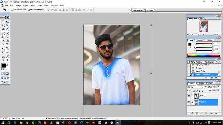
Task: Show hidden icons in system tray
Action: [190, 123]
